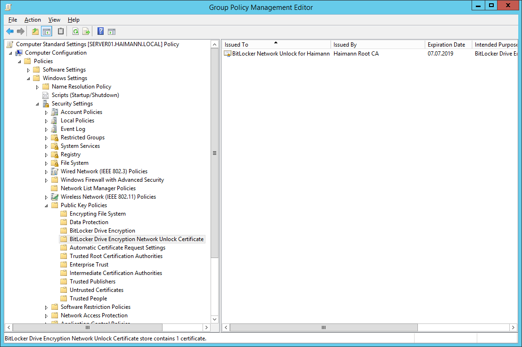
Task: Click the clipboard Properties icon
Action: click(x=61, y=31)
